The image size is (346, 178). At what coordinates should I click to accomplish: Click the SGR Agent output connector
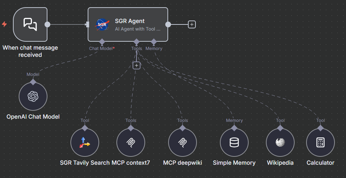(x=168, y=24)
